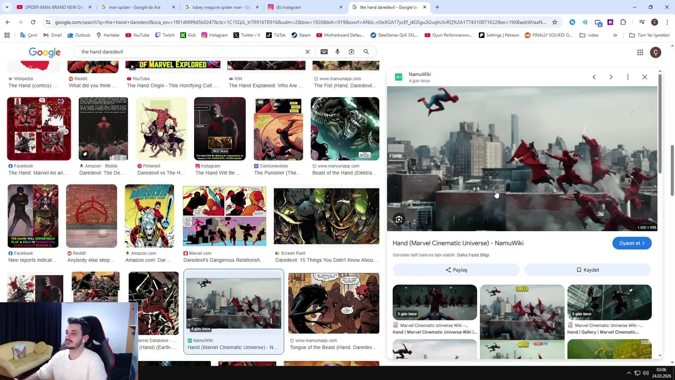Open the Kick bookmark
This screenshot has width=675, height=380.
[188, 35]
